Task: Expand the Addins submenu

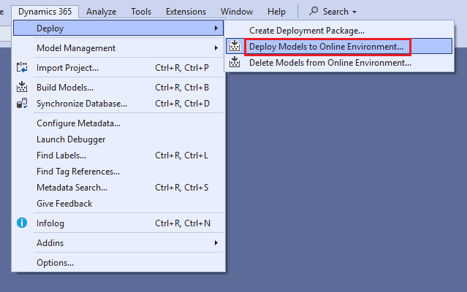Action: (x=216, y=242)
